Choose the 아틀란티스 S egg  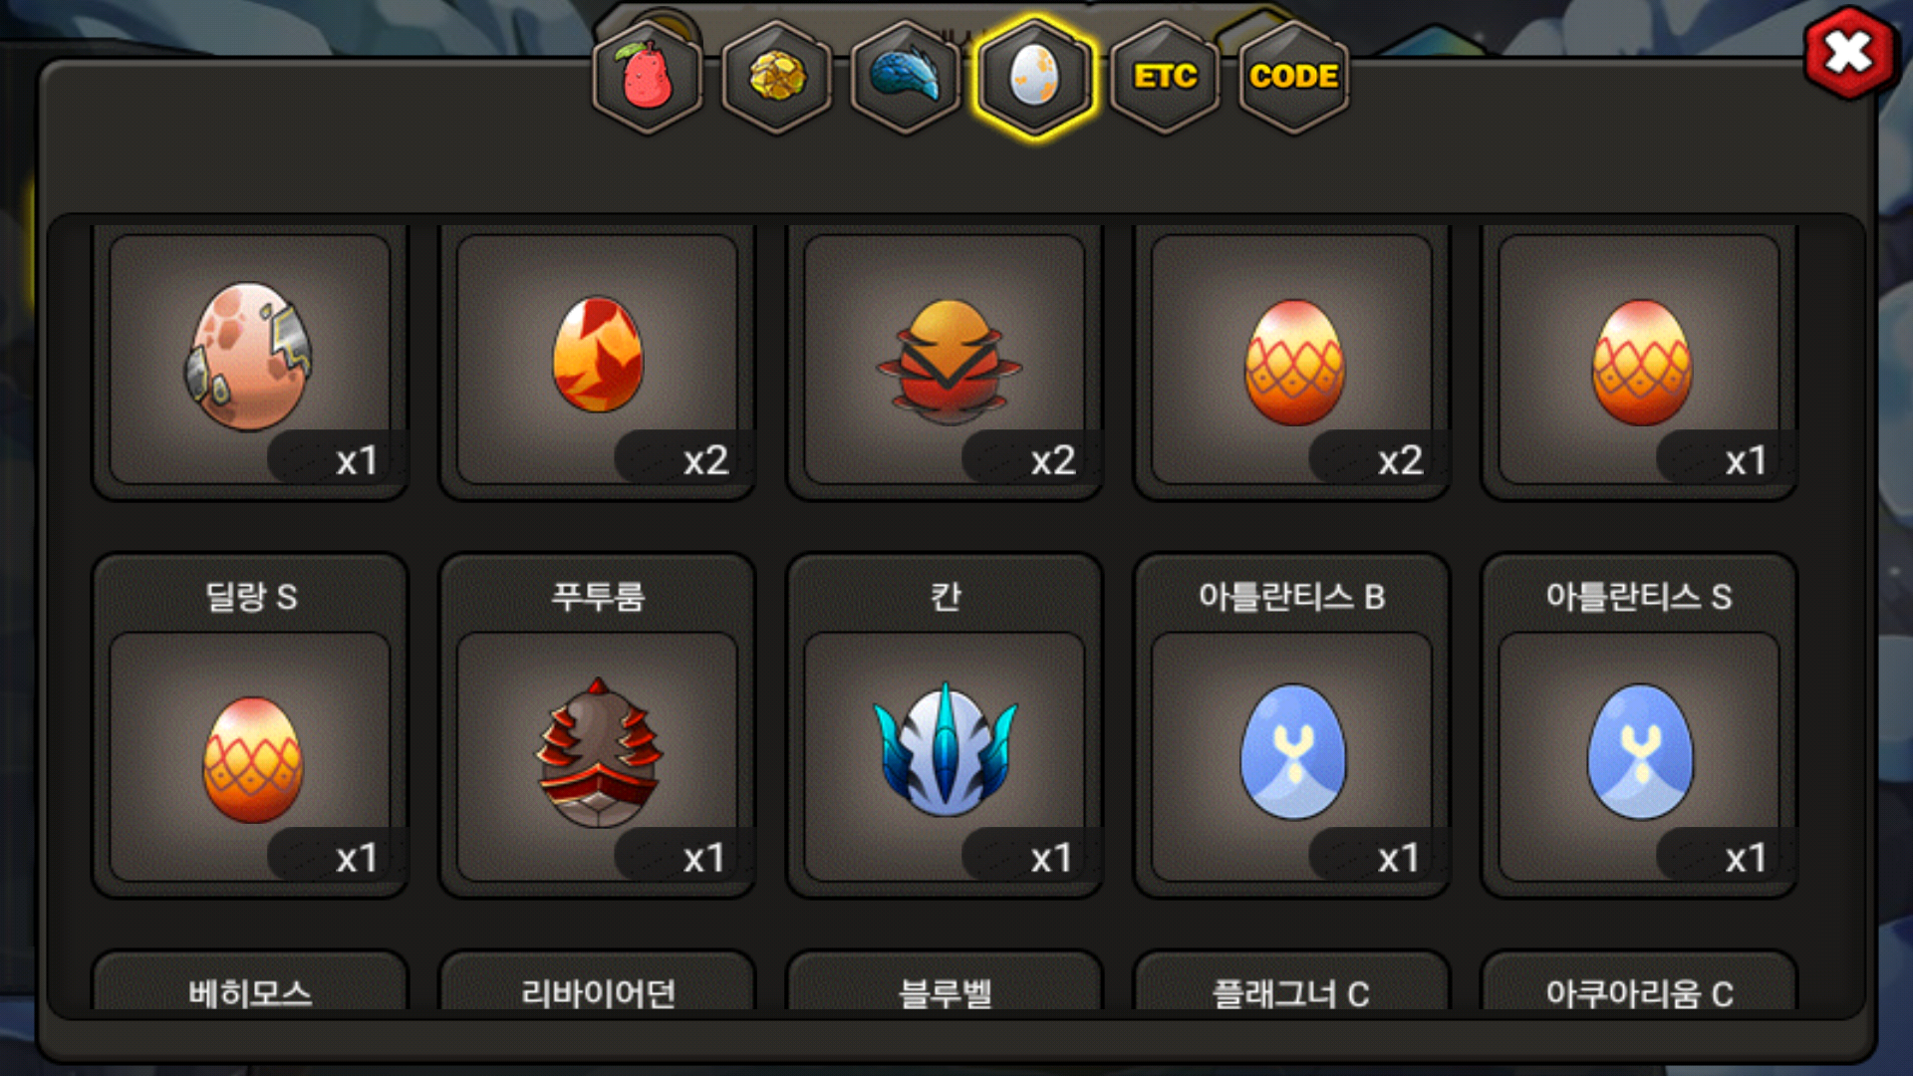click(1639, 725)
